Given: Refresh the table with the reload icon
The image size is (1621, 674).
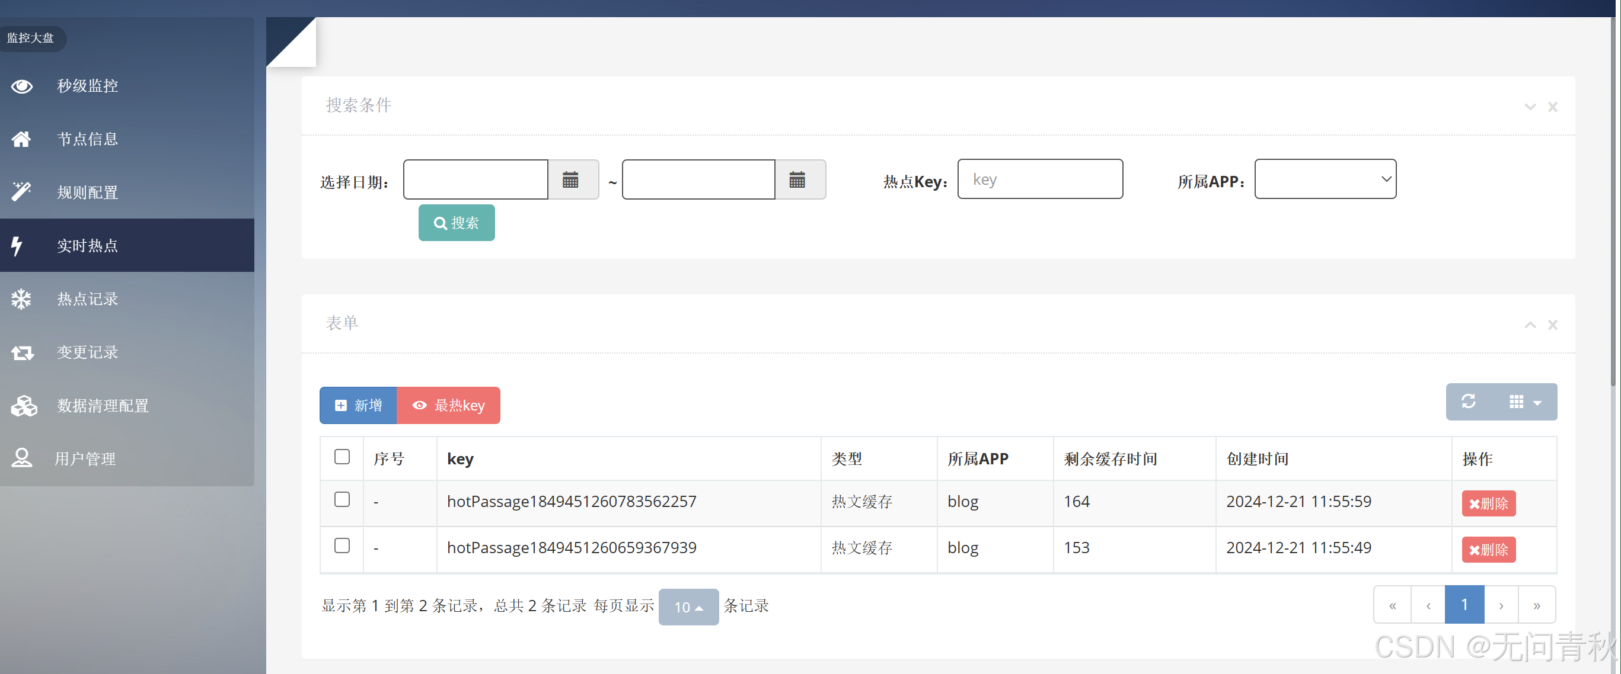Looking at the screenshot, I should click(x=1469, y=402).
